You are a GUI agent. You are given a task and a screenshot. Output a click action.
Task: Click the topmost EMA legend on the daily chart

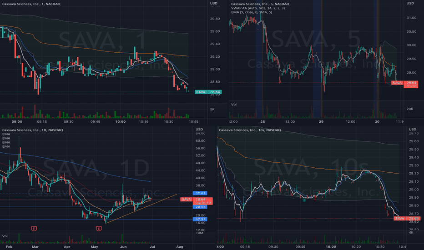6,135
